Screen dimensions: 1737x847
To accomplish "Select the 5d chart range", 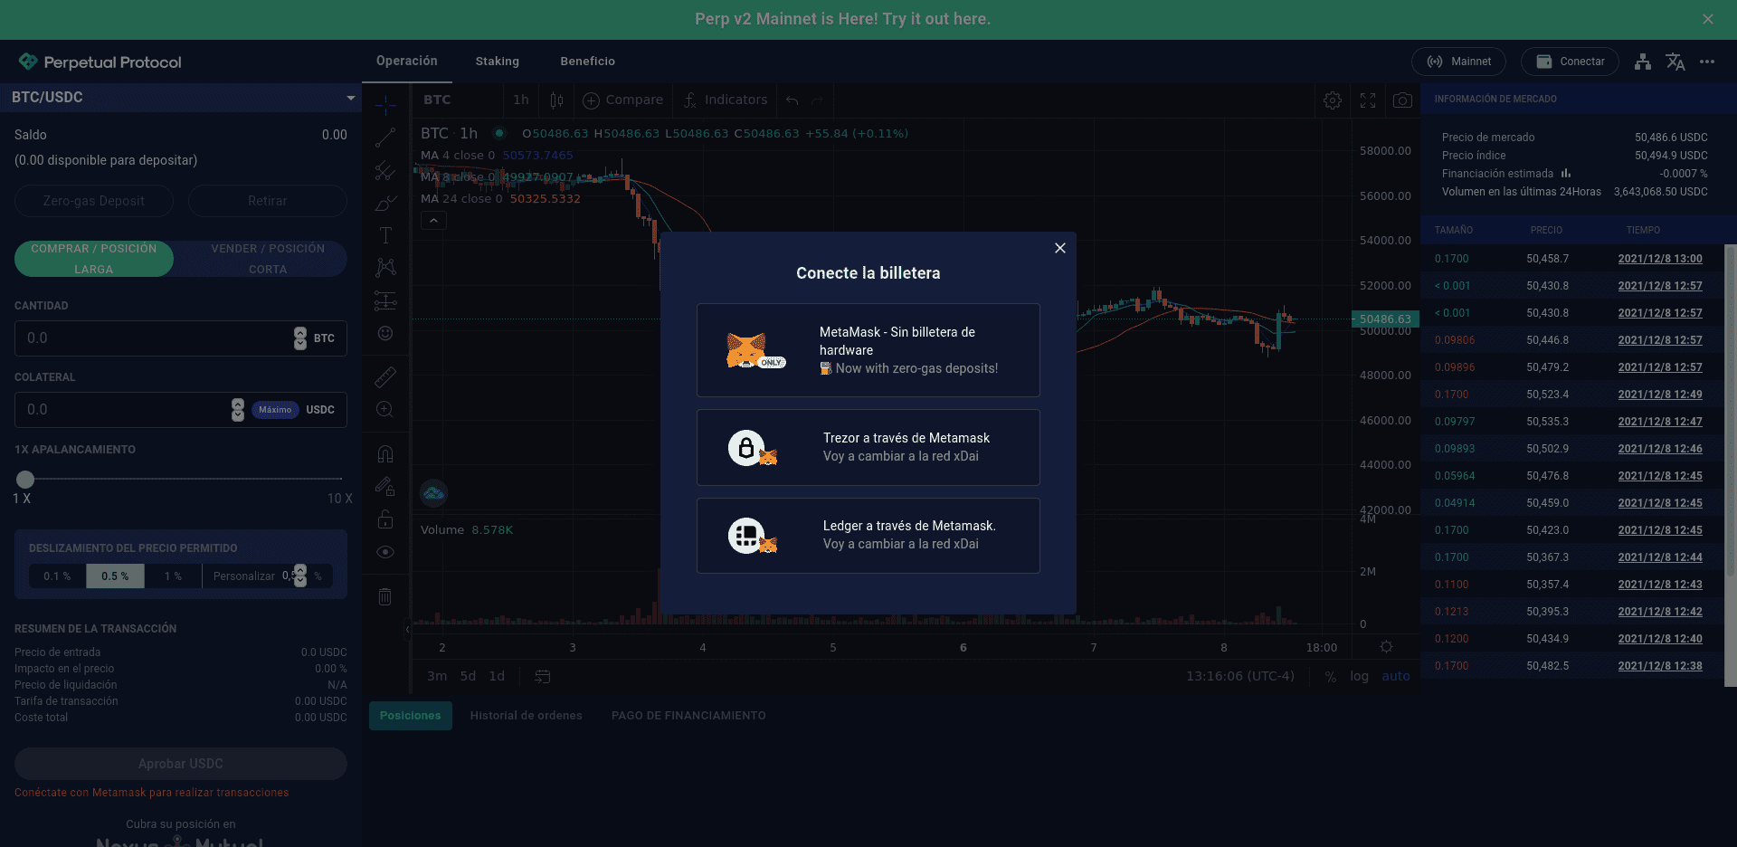I will click(x=468, y=676).
